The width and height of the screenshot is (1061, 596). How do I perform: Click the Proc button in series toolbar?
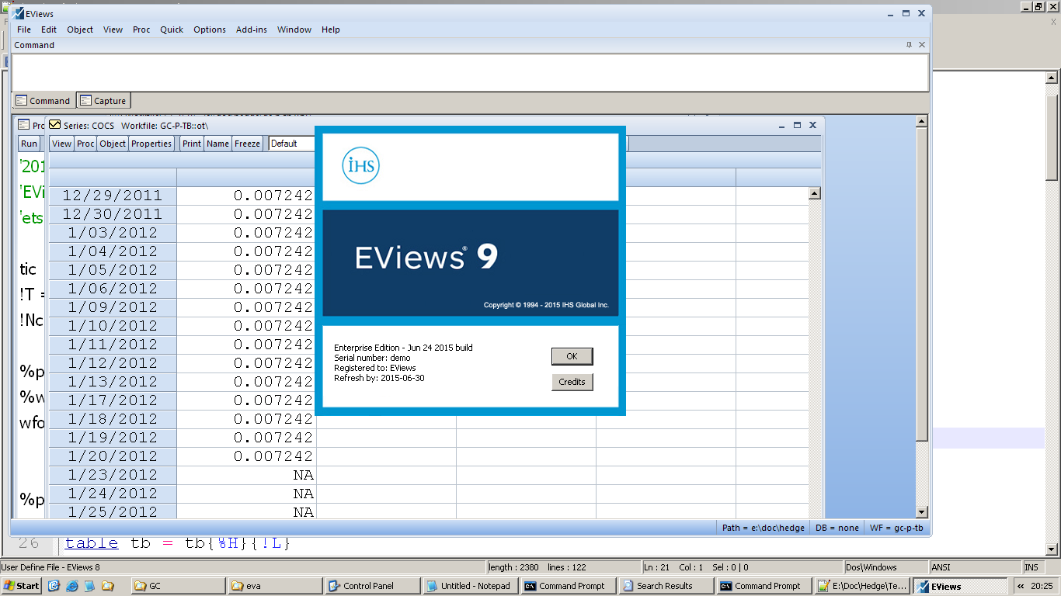85,144
